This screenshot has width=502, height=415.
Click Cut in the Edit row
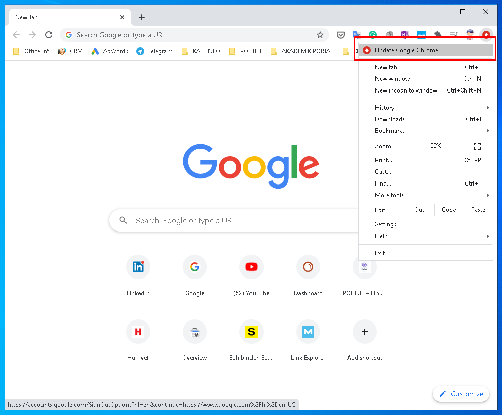(420, 210)
